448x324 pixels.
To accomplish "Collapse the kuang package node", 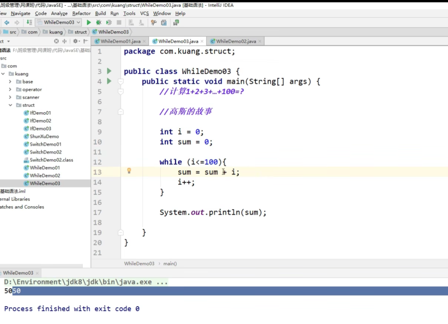I will 3,74.
